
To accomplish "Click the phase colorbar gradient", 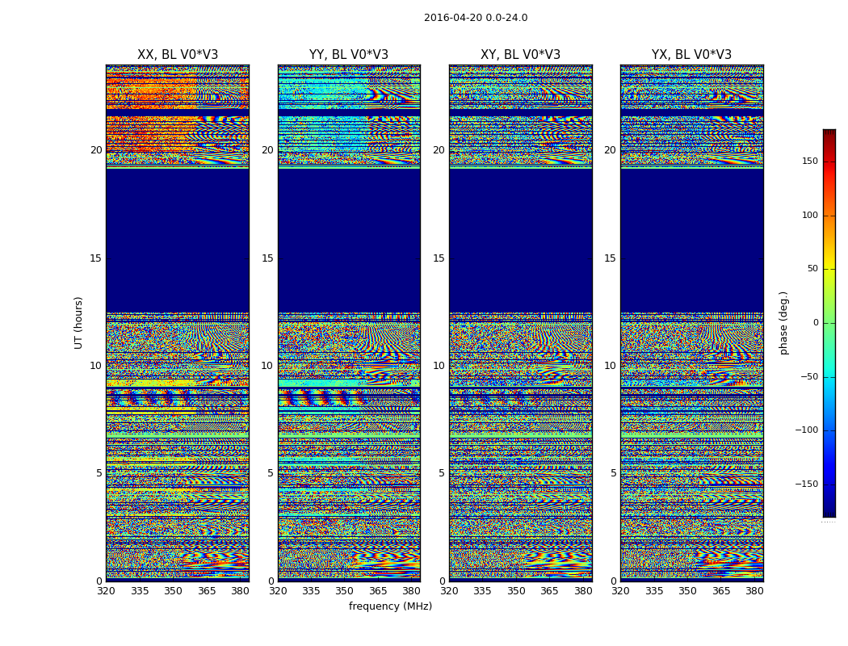I will [829, 323].
